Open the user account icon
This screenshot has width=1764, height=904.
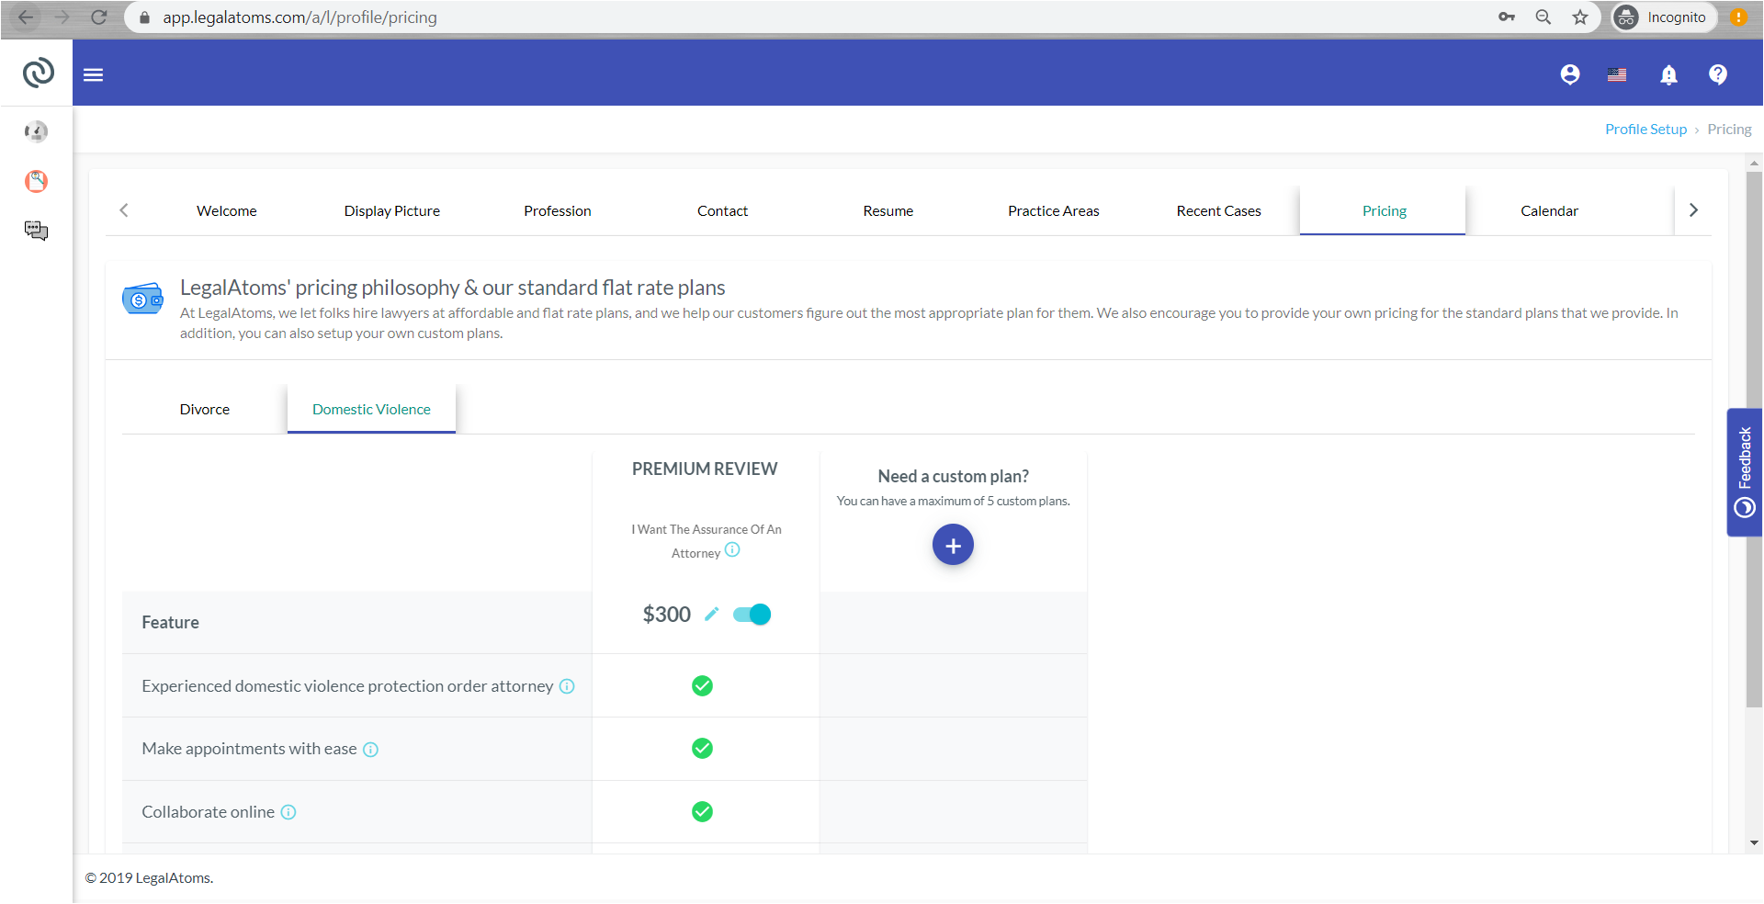[1570, 74]
